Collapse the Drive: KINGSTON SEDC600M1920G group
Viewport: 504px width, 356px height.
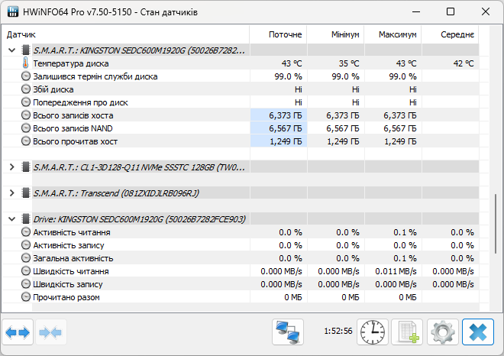12,219
